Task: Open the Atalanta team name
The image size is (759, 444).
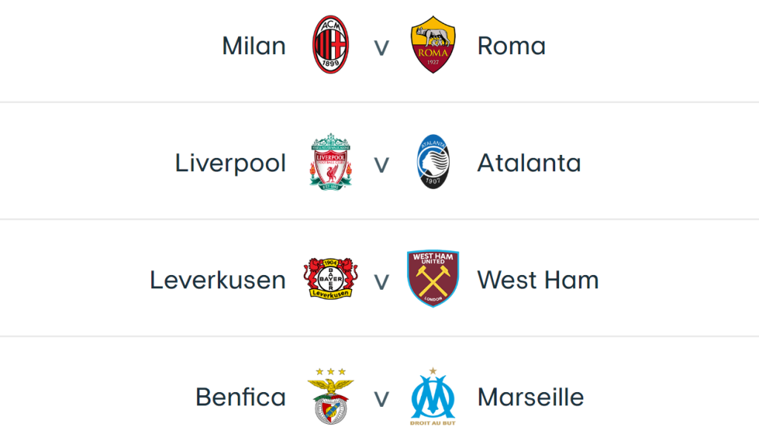Action: [x=528, y=163]
